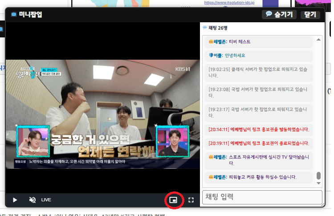Viewport: 334px width, 216px height.
Task: Select the message '띄워놓고 커뮤 활동 하실수 있습니다'
Action: point(259,177)
